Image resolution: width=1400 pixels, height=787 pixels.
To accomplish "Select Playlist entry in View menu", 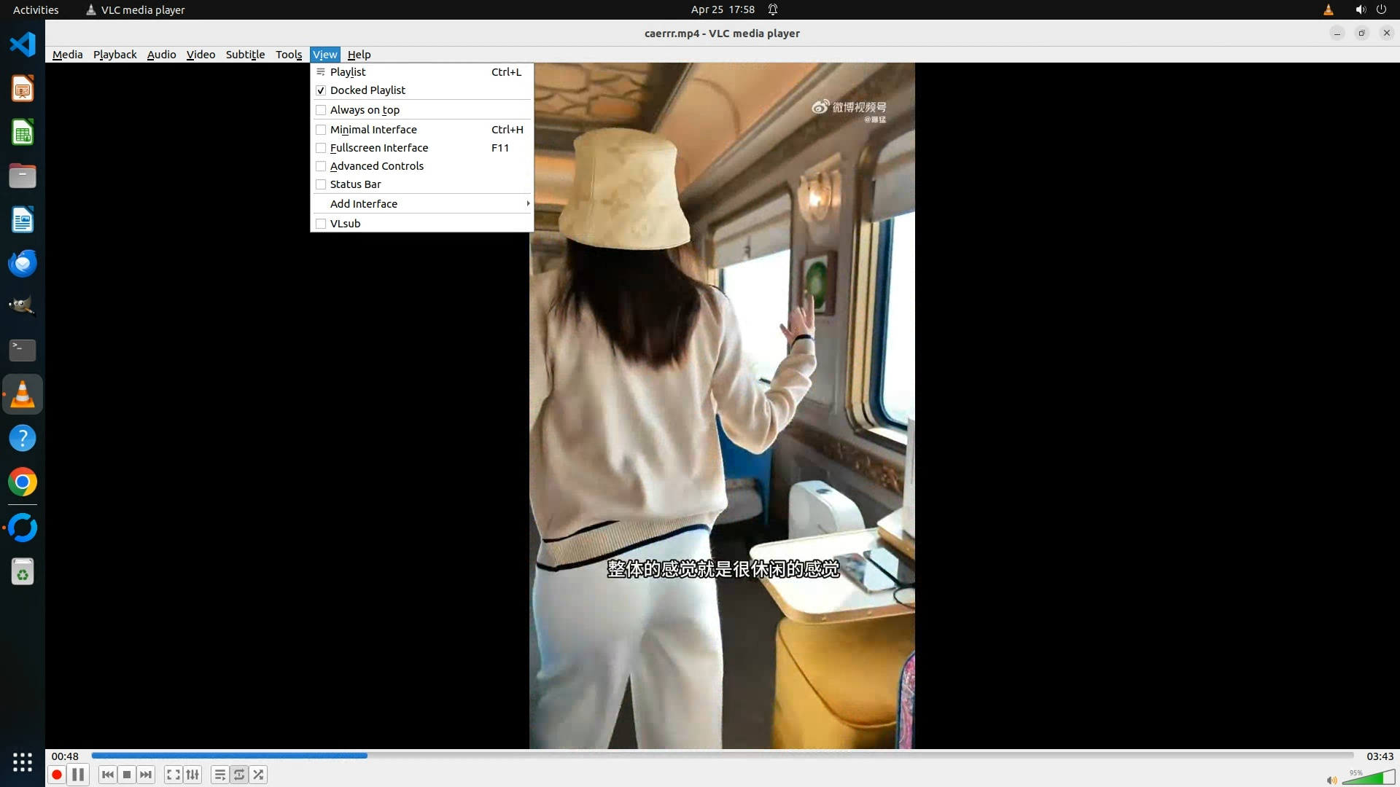I will point(348,72).
